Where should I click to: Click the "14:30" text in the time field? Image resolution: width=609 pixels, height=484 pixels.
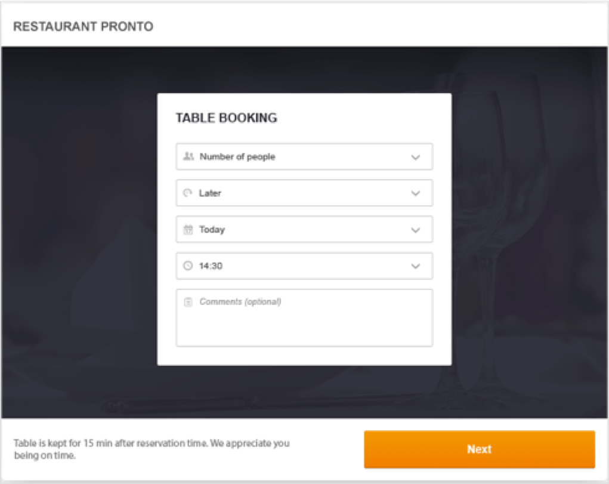tap(211, 266)
